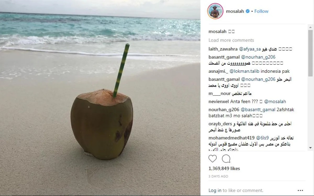Open the three-dot more options menu
Image resolution: width=314 pixels, height=196 pixels.
300,191
